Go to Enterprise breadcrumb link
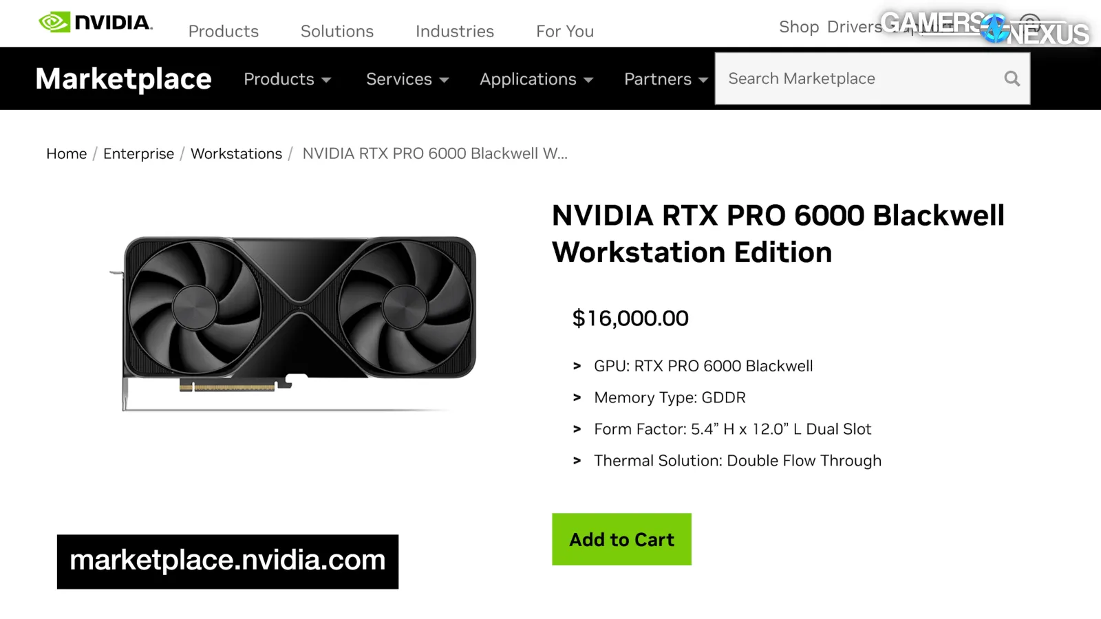Viewport: 1101px width, 619px height. [138, 153]
